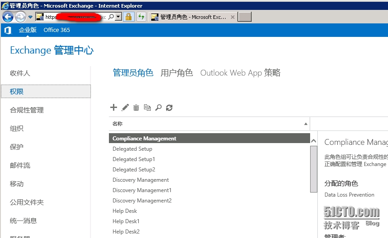The height and width of the screenshot is (238, 388).
Task: Select the Discovery Management1 row
Action: [x=209, y=190]
